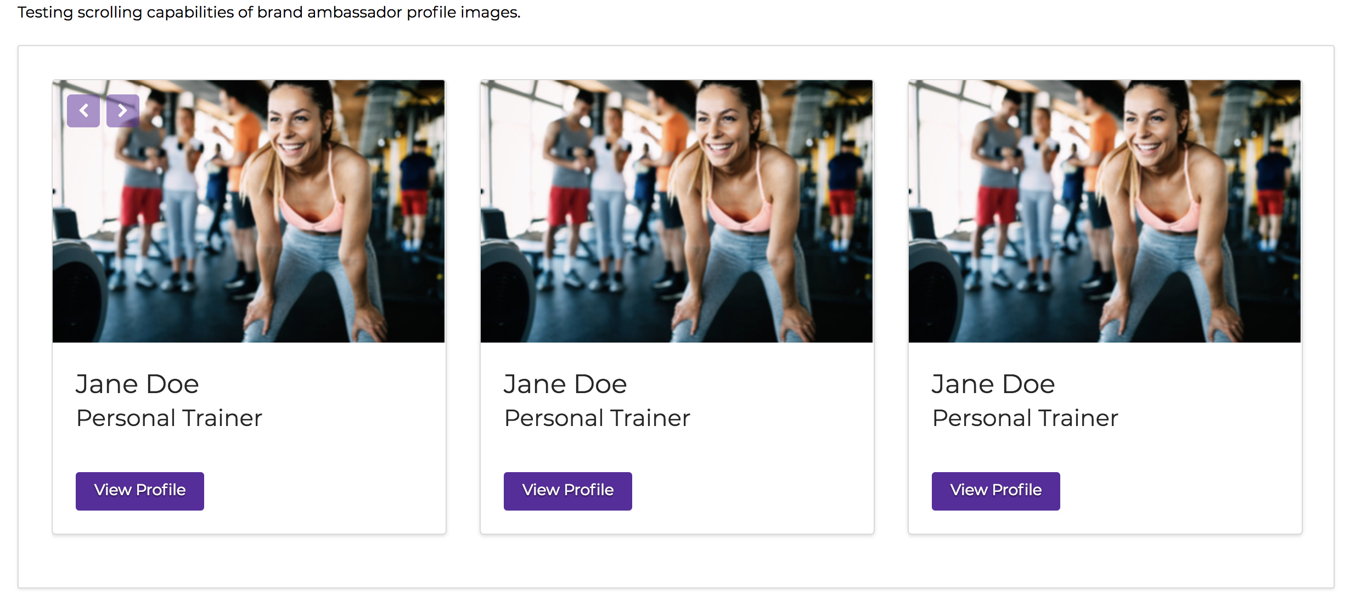Screen dimensions: 1350x605
Task: Click blank area right of middle View Profile button
Action: coord(752,491)
